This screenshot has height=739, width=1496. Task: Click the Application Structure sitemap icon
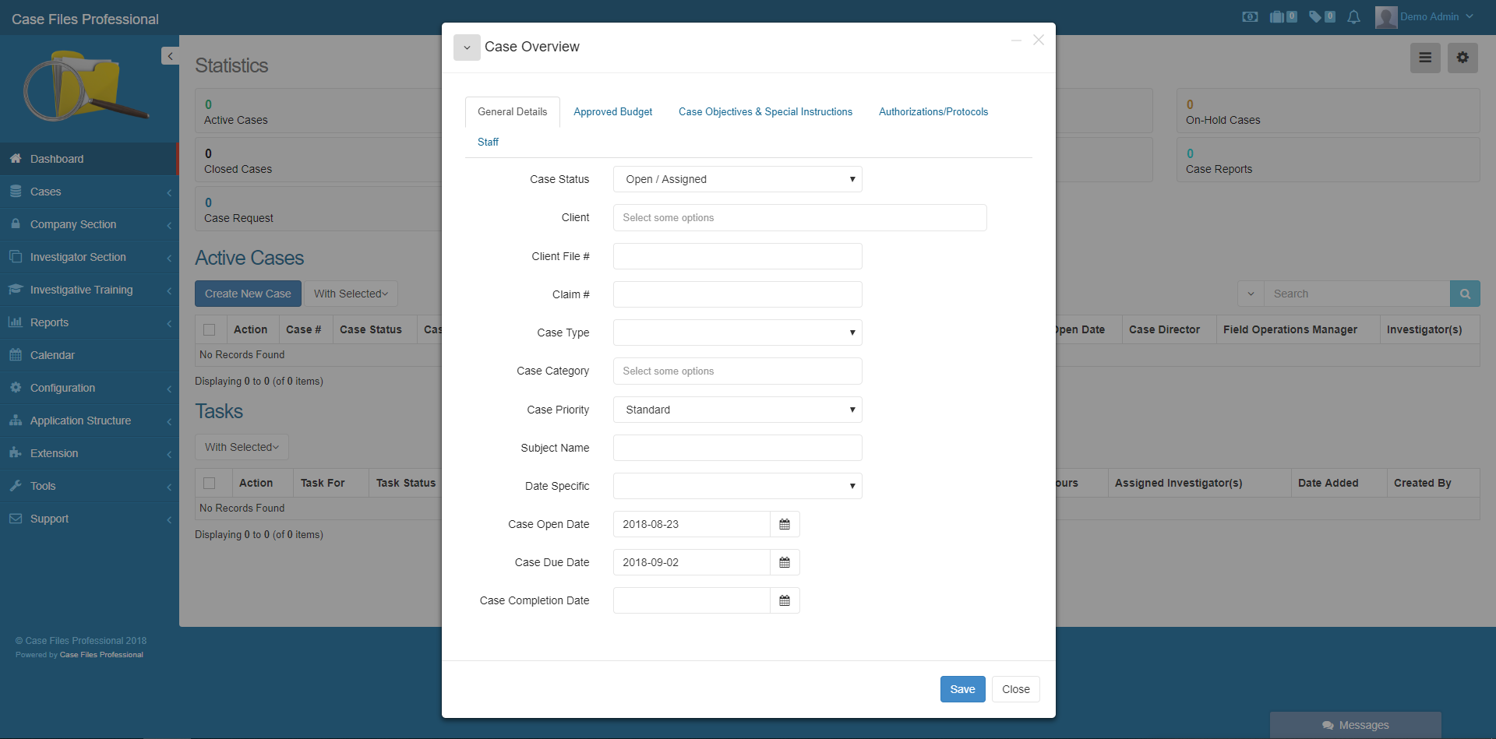point(16,420)
